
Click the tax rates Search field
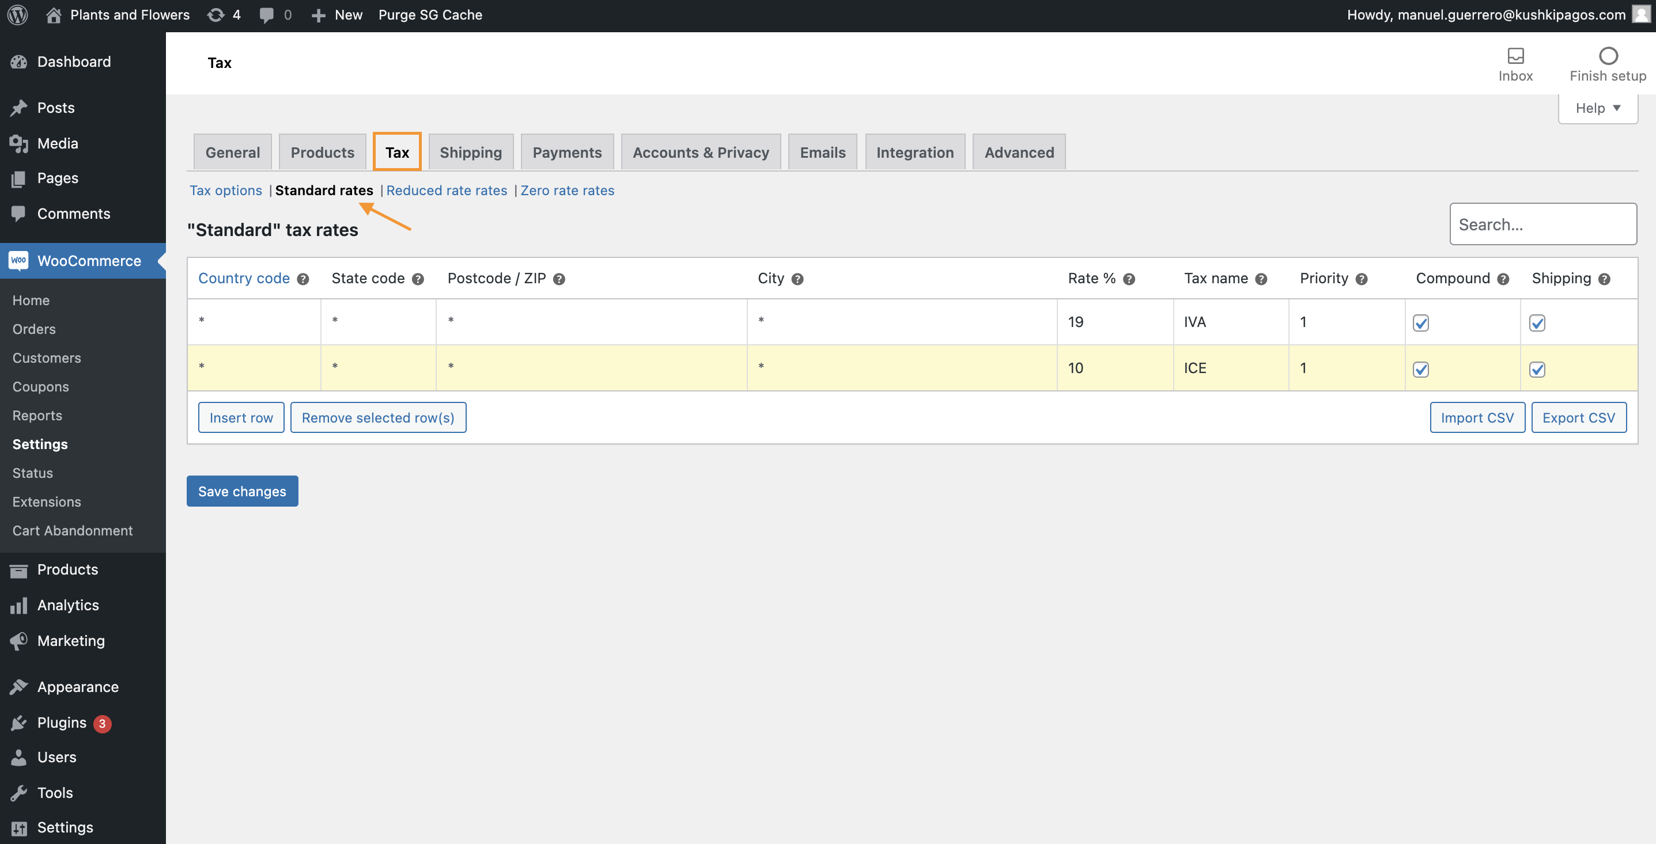click(x=1542, y=224)
